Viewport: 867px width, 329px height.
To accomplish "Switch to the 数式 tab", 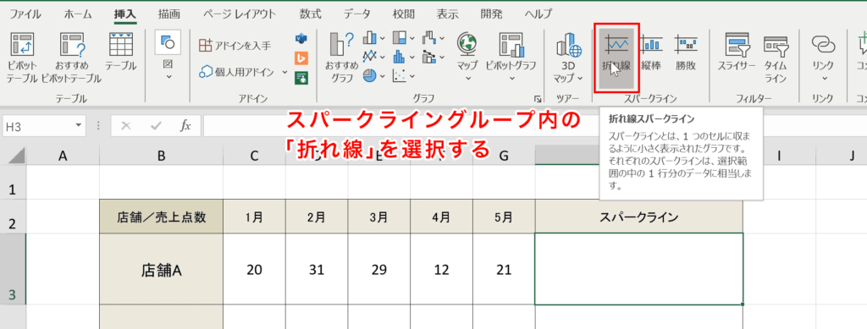I will [x=312, y=14].
